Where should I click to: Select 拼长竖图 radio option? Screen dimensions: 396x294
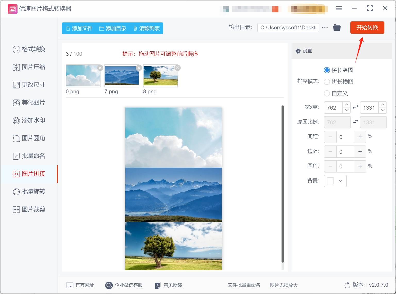(x=327, y=70)
